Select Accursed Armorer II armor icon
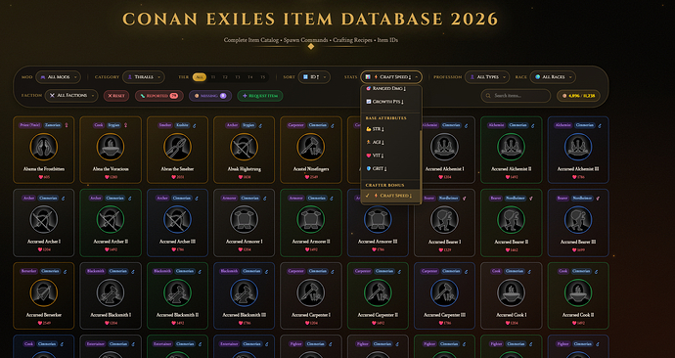Screen dimensions: 675x358 click(x=311, y=219)
